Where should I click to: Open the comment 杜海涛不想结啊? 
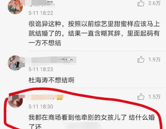51,80
